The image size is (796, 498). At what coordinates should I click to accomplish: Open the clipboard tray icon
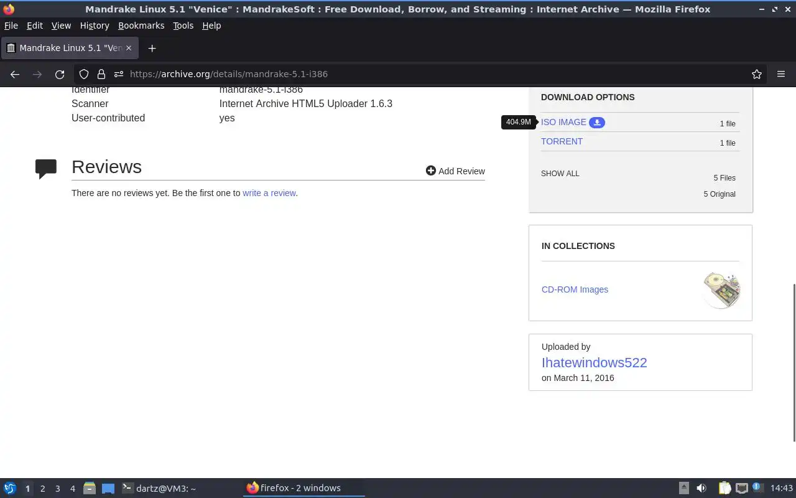724,488
